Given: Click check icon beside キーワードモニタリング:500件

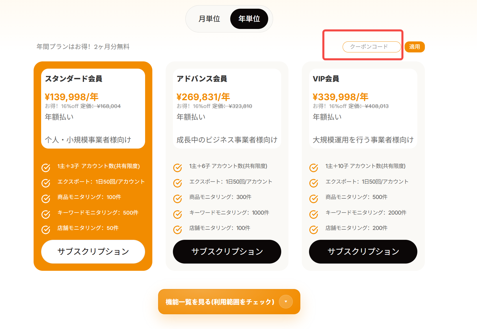Looking at the screenshot, I should (x=46, y=214).
